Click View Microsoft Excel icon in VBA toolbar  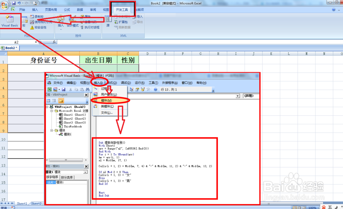pyautogui.click(x=50, y=89)
